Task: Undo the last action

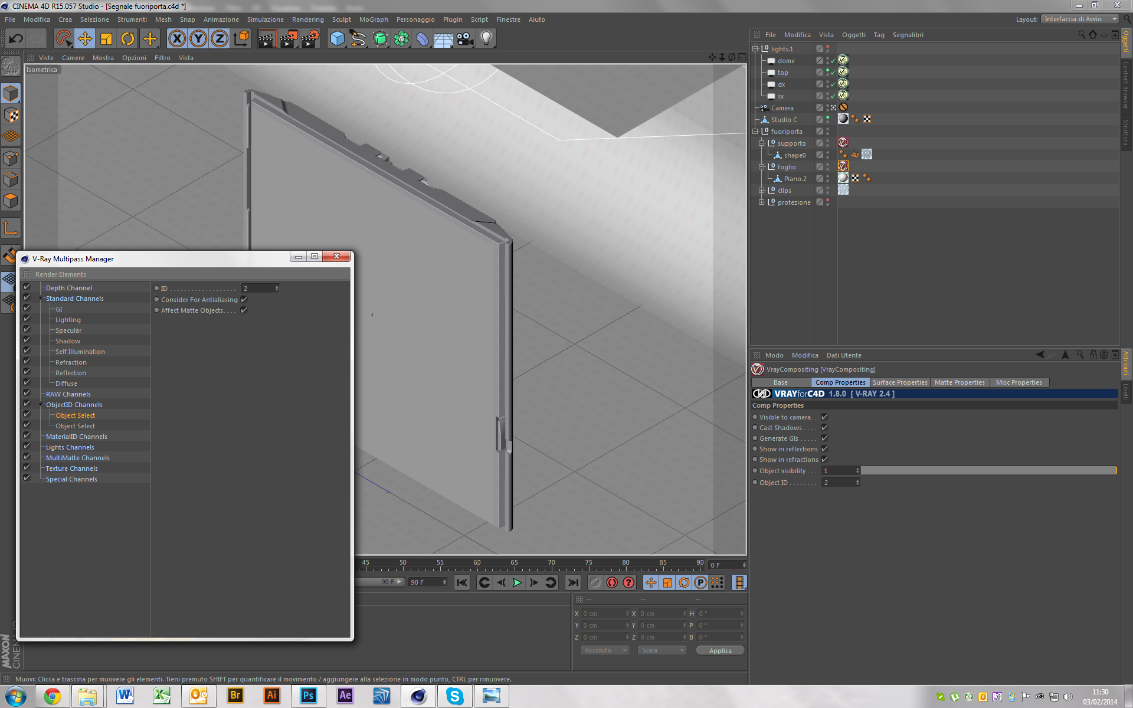Action: (x=15, y=39)
